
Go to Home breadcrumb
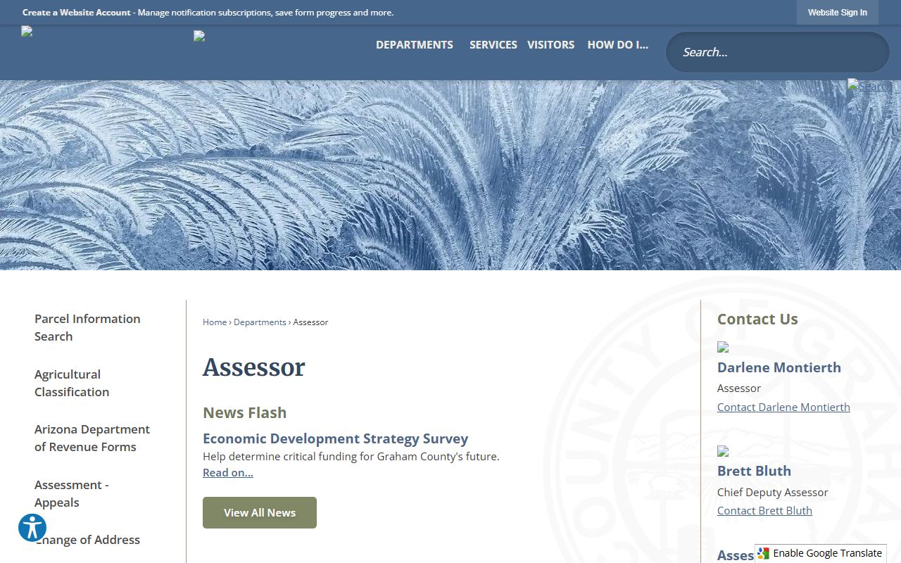tap(215, 322)
